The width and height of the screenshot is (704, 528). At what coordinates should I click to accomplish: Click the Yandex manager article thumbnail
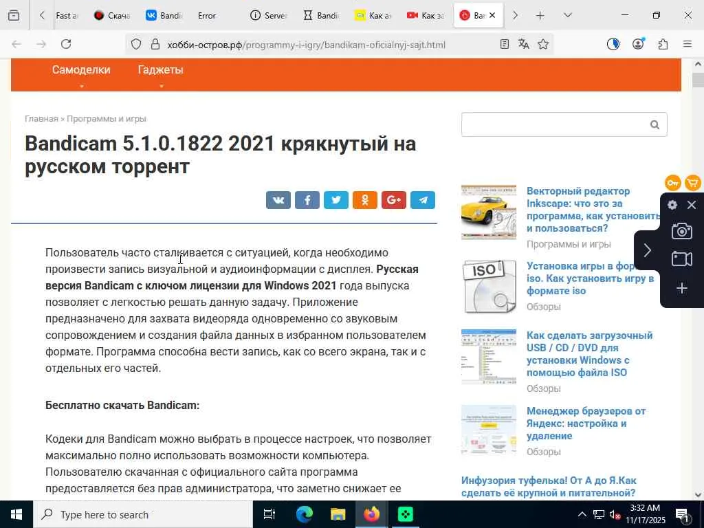pos(489,430)
